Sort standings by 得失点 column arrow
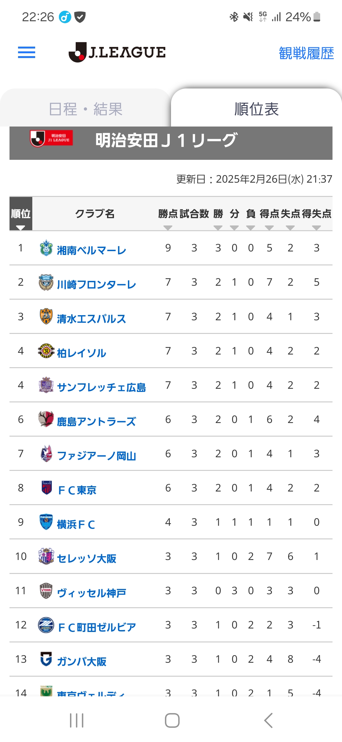Image resolution: width=342 pixels, height=742 pixels. (316, 228)
